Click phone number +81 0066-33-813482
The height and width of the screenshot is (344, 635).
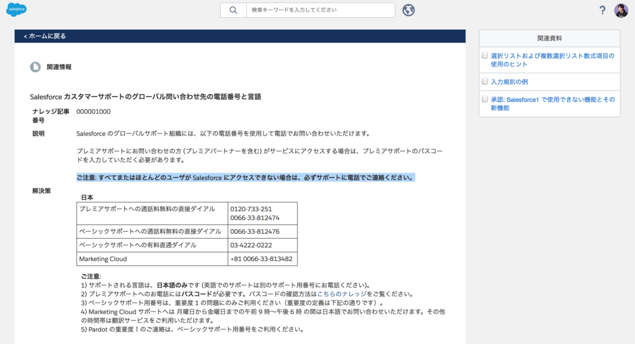tap(261, 259)
